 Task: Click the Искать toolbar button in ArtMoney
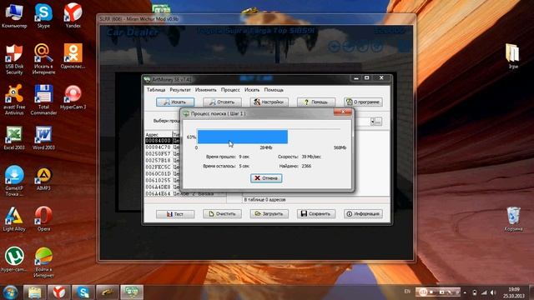click(175, 102)
